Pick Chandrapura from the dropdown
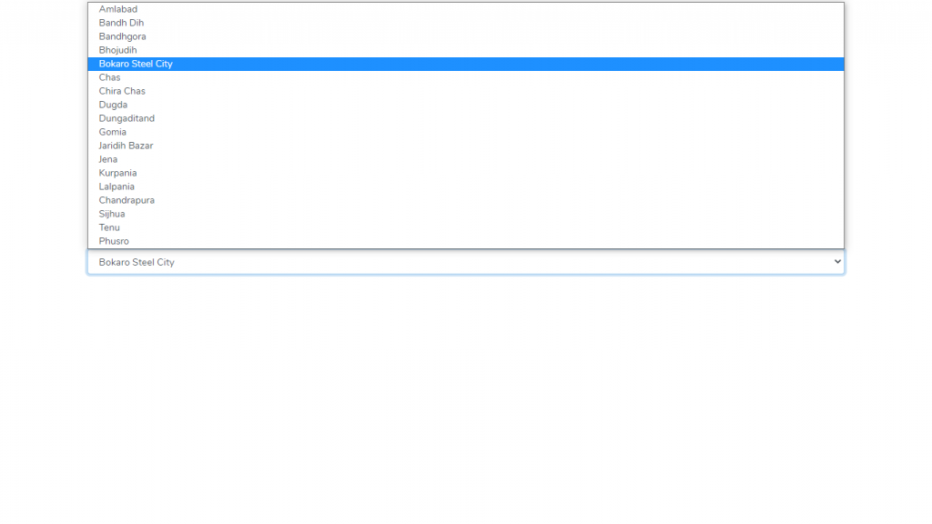 127,200
